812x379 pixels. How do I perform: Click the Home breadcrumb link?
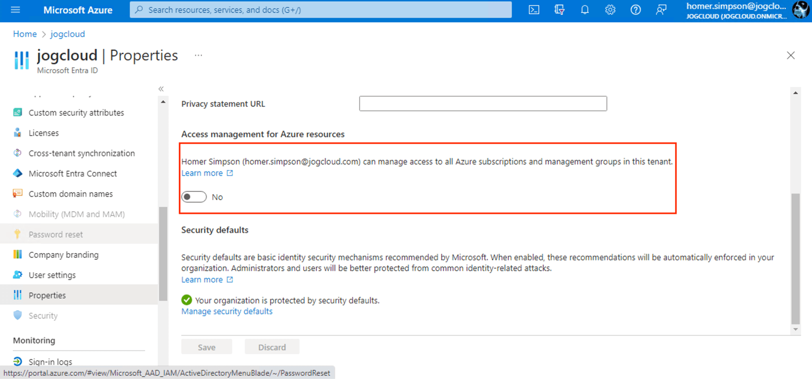25,34
